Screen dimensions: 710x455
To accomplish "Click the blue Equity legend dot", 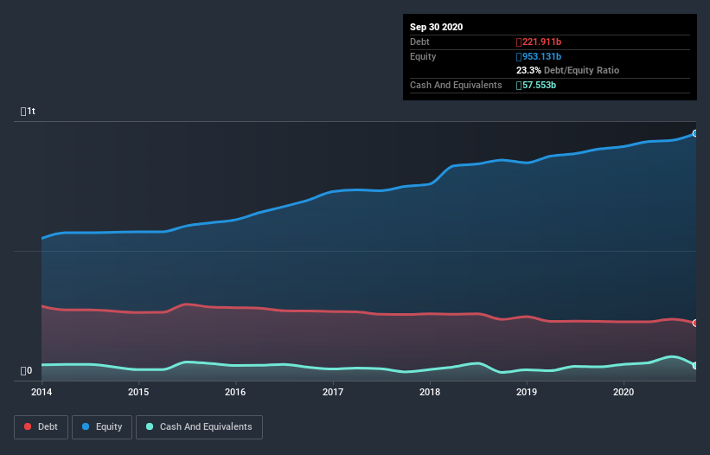I will click(86, 426).
